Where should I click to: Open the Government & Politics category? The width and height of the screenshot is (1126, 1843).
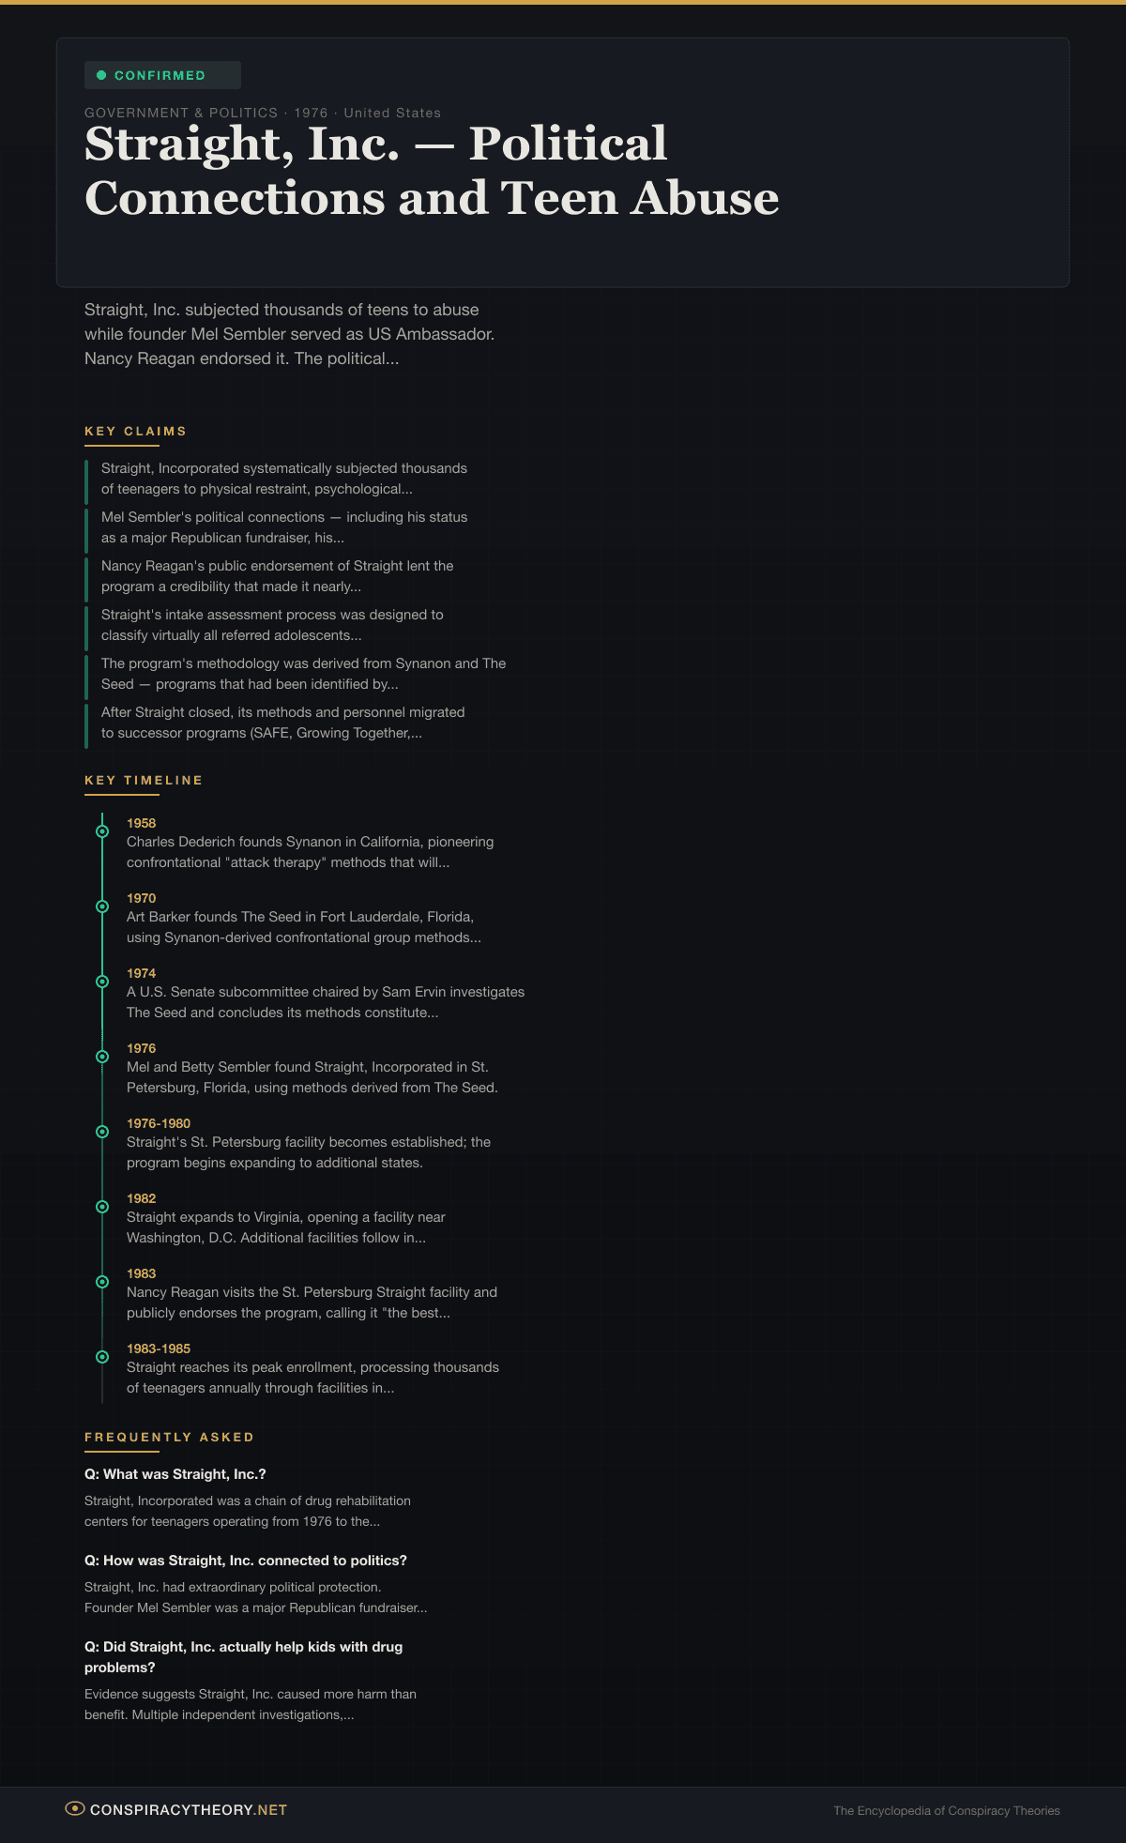181,113
